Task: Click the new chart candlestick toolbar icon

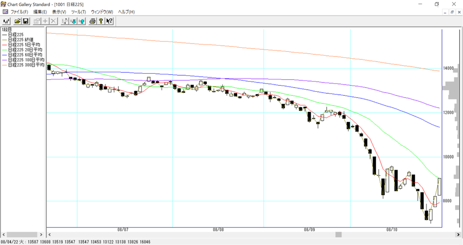Action: (6, 21)
